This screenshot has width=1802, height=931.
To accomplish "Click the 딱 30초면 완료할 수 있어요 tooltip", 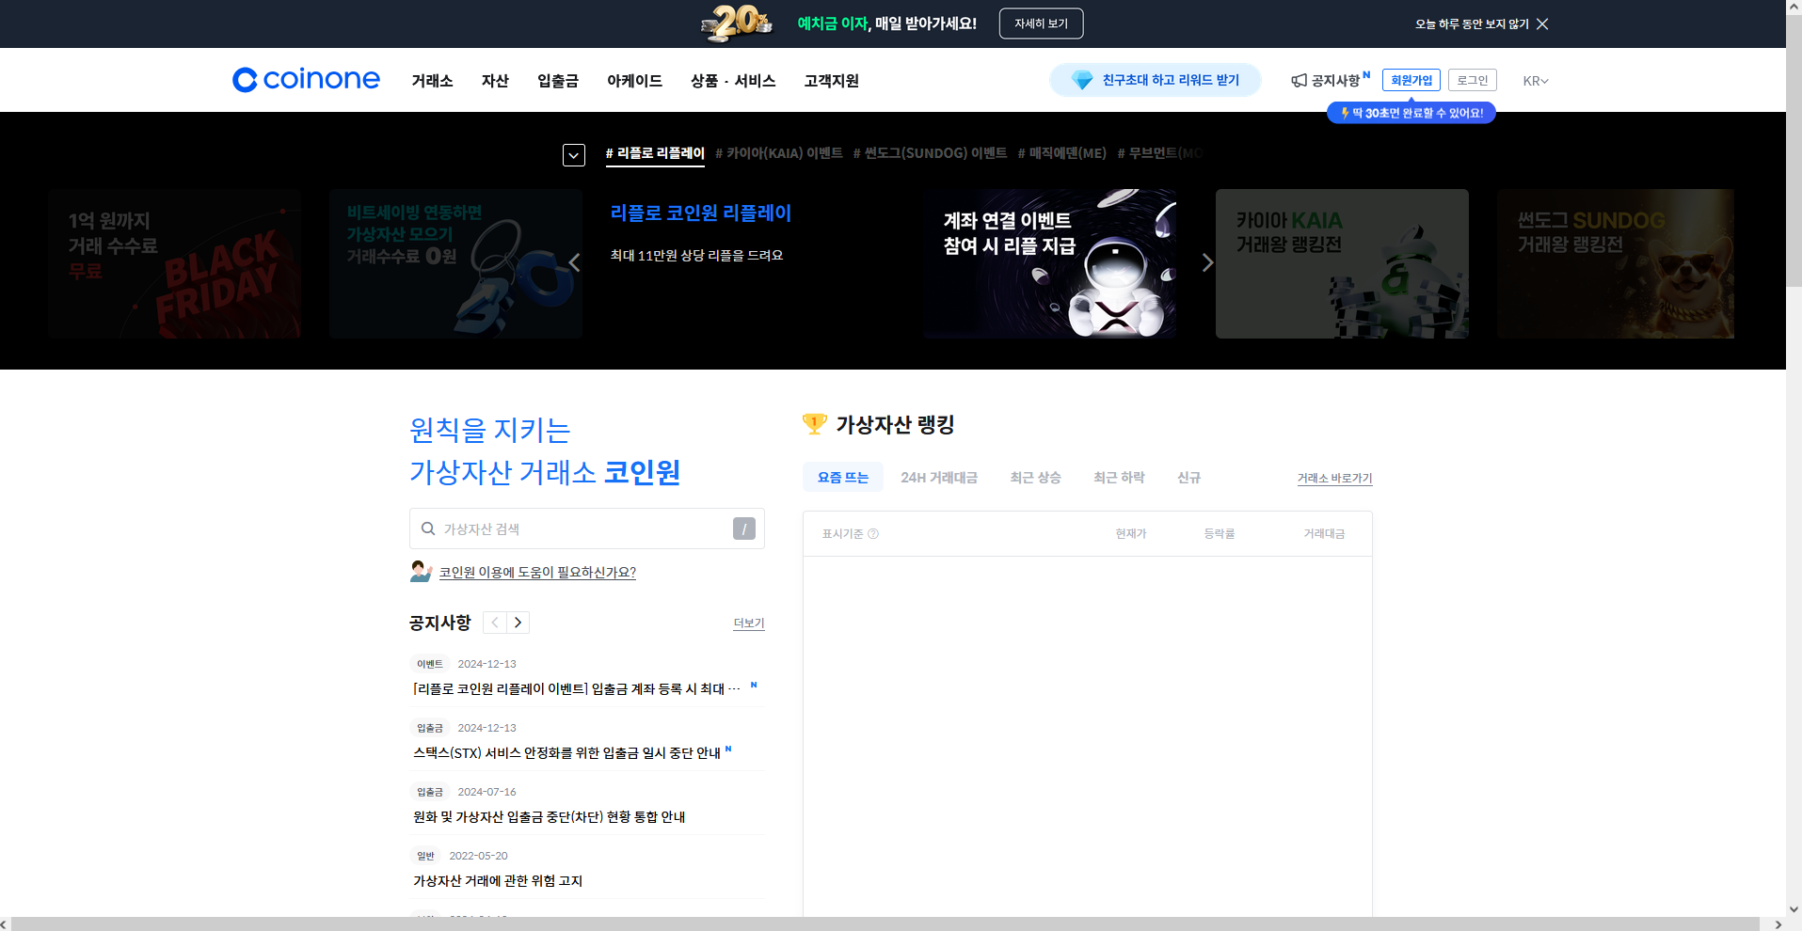I will pos(1411,113).
